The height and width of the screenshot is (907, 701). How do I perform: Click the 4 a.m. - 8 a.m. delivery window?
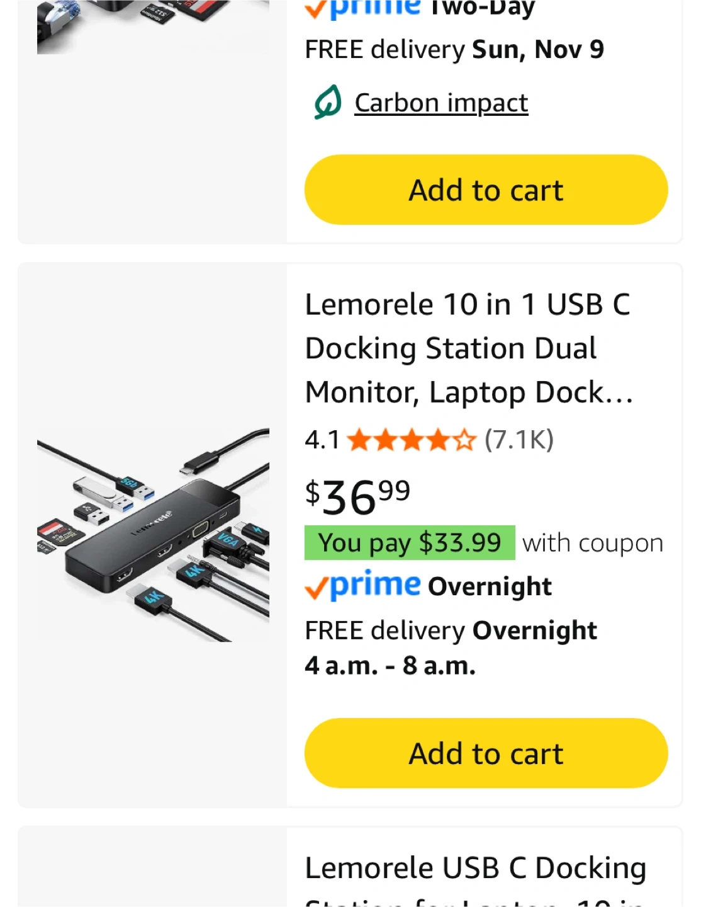pyautogui.click(x=390, y=665)
